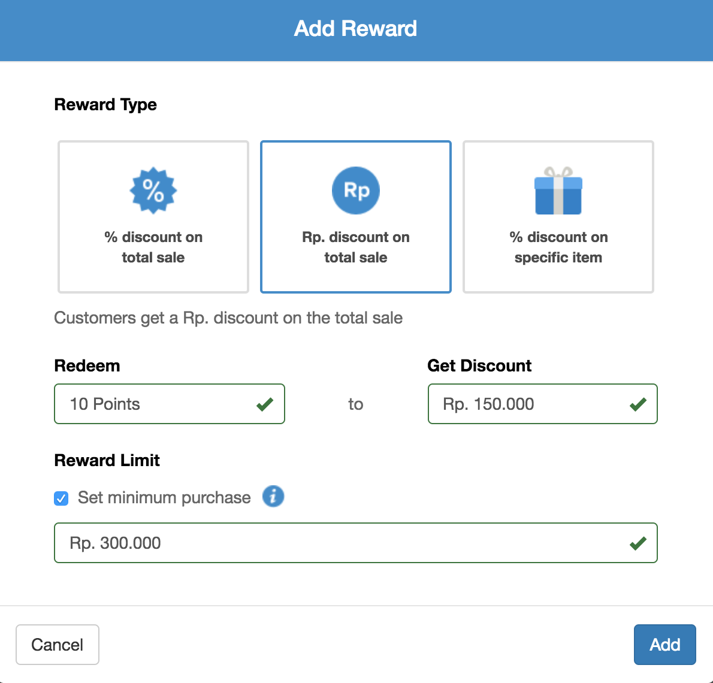Click the info icon beside Set minimum purchase

273,496
